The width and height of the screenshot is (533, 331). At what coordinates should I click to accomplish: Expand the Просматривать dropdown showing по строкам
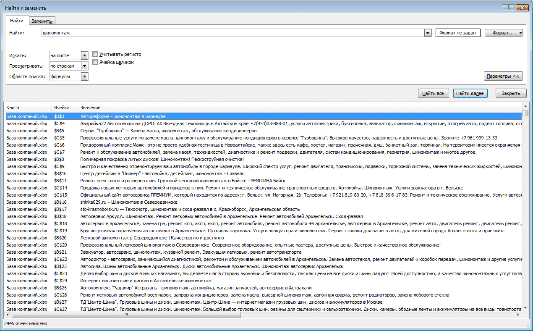[84, 66]
